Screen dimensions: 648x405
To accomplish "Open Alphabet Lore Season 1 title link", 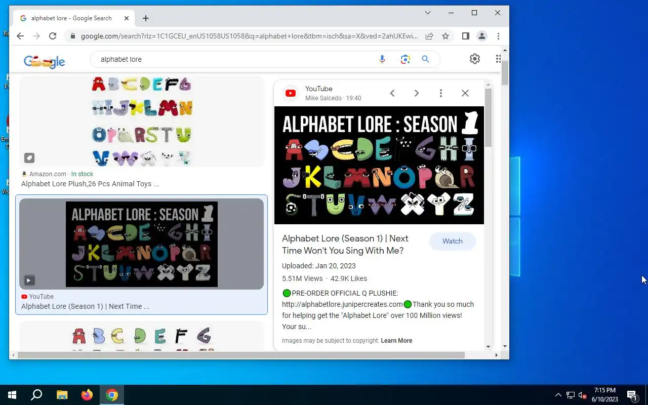I will [x=345, y=245].
